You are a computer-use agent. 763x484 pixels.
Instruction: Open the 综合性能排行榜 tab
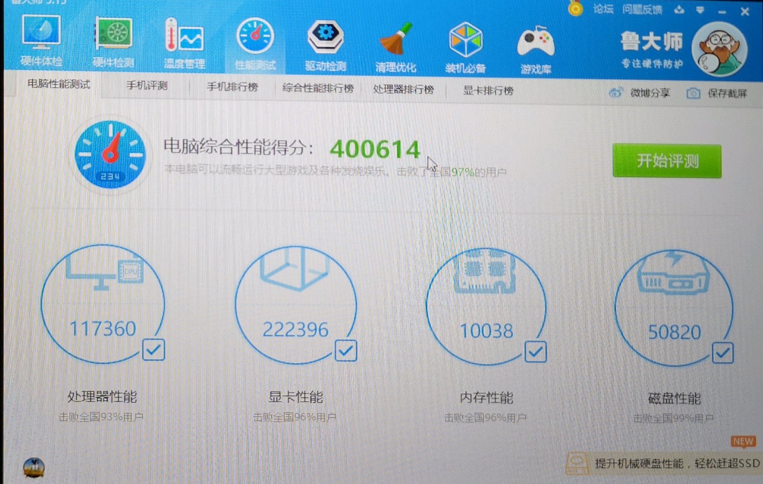(x=318, y=89)
